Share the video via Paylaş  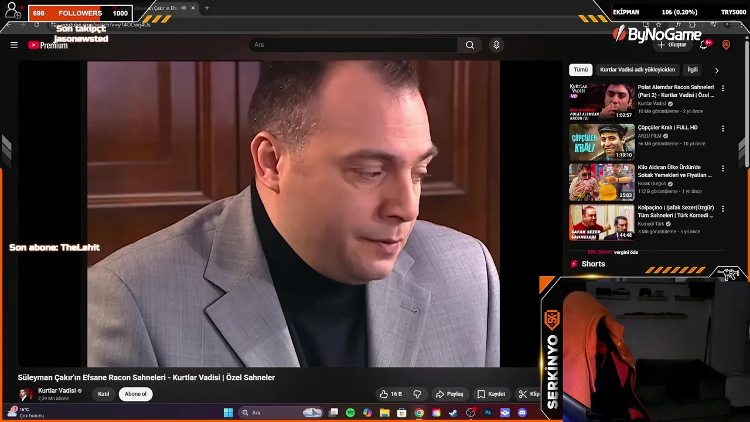(x=449, y=394)
